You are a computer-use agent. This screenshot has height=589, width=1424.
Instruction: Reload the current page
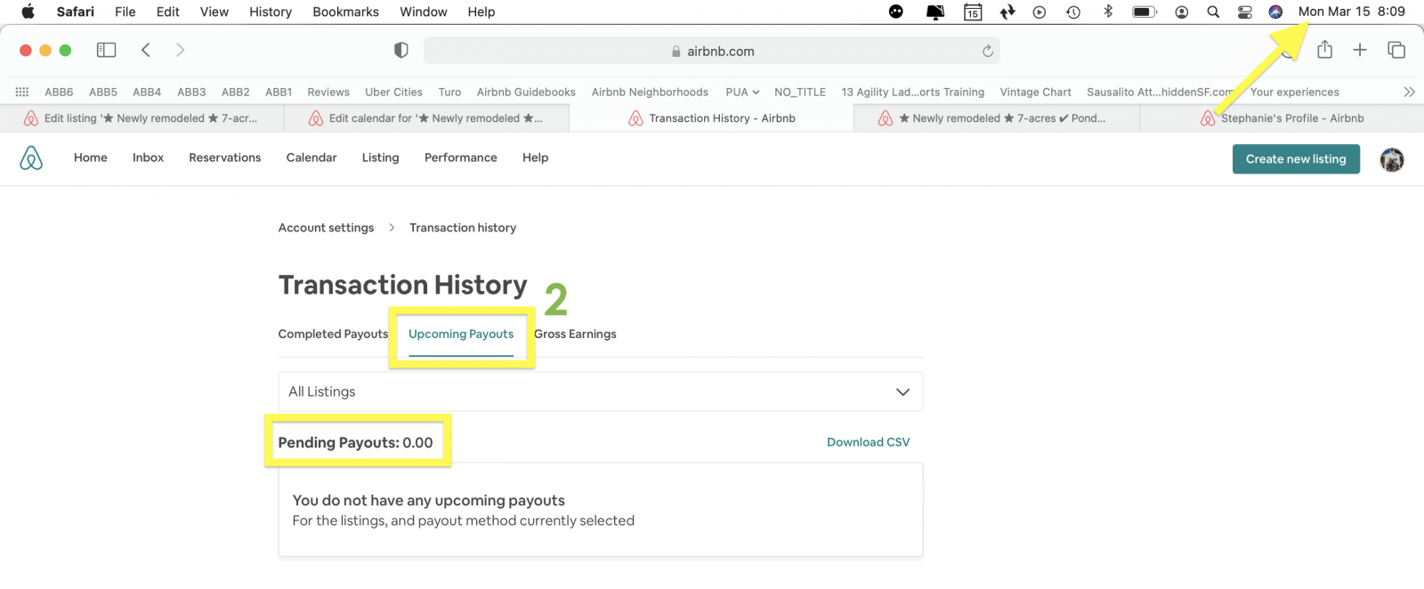tap(988, 51)
